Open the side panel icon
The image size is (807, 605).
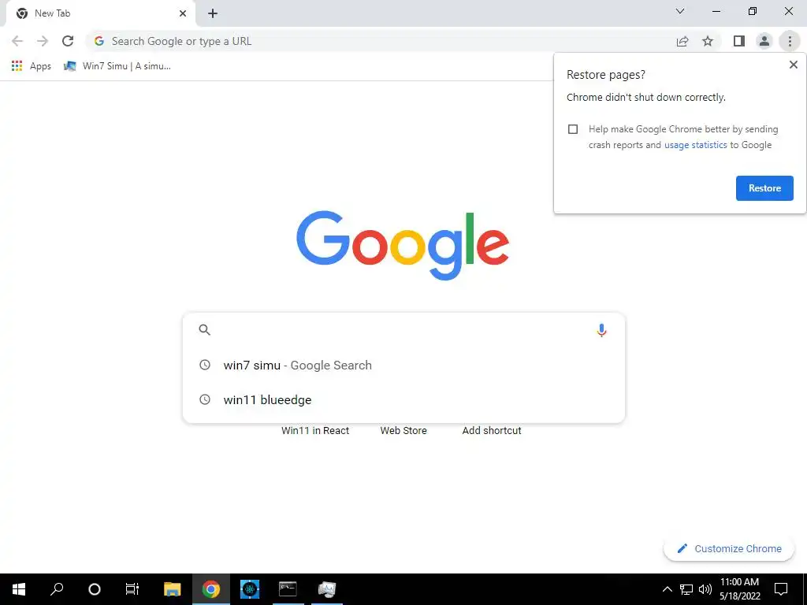[739, 41]
